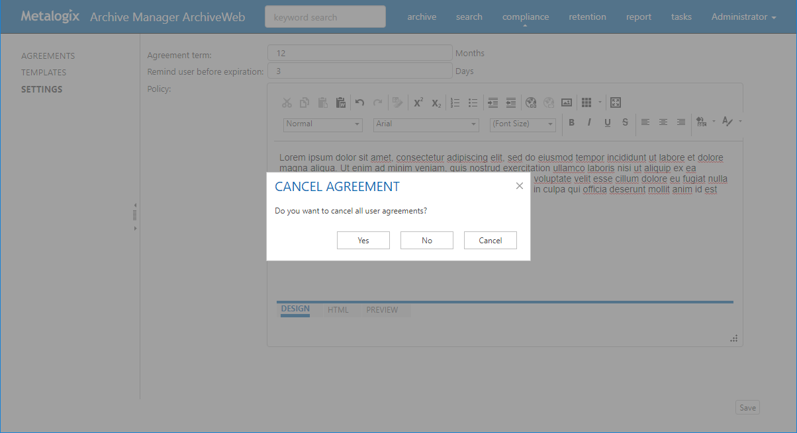Image resolution: width=797 pixels, height=433 pixels.
Task: Select AGREEMENTS in the sidebar
Action: point(48,56)
